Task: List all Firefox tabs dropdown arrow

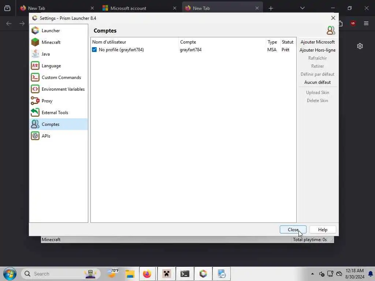Action: [302, 8]
